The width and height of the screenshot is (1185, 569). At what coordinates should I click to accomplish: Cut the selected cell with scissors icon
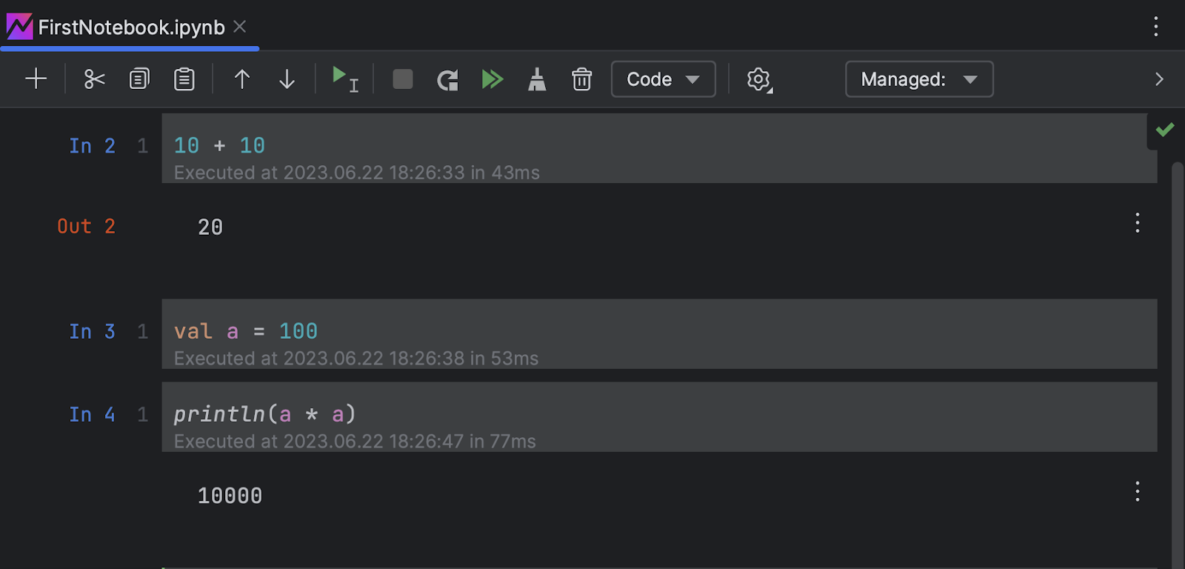pos(94,79)
